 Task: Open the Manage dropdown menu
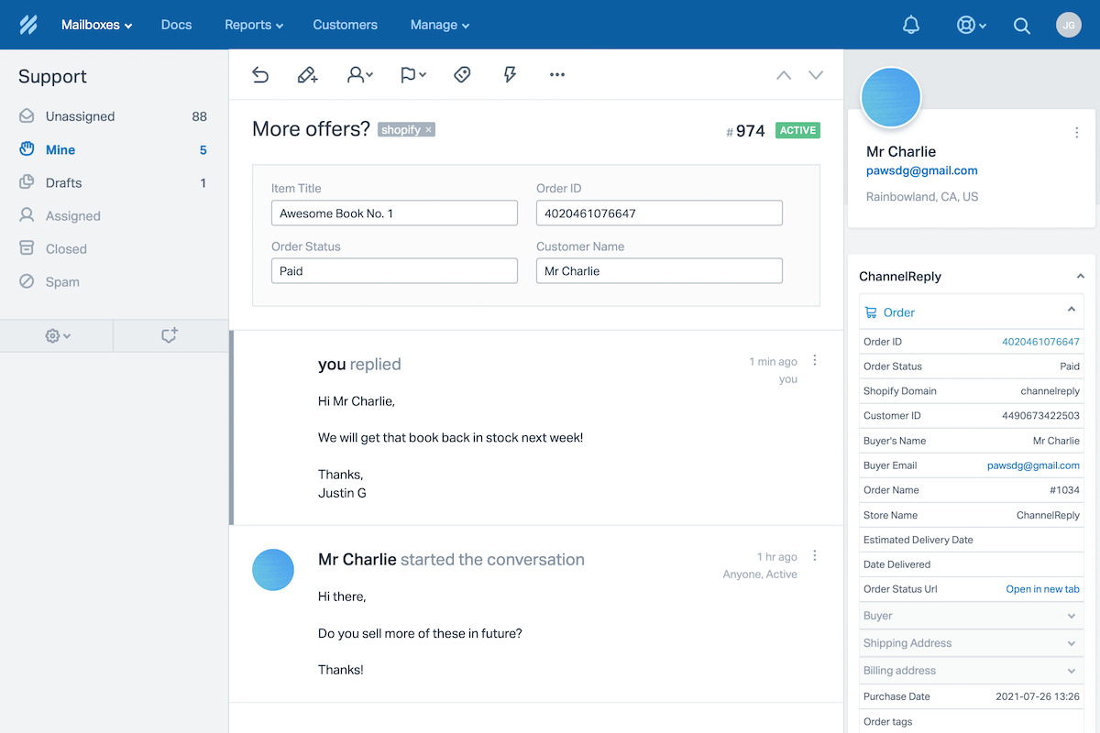coord(440,25)
